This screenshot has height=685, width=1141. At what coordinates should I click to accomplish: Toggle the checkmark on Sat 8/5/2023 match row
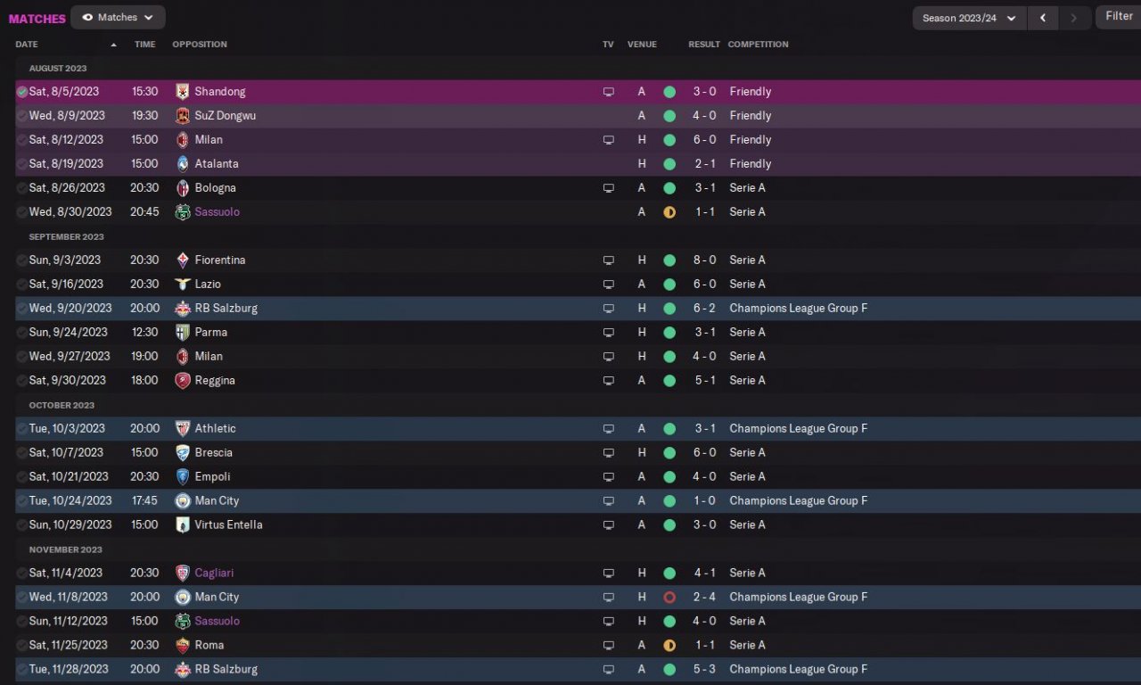click(x=22, y=92)
